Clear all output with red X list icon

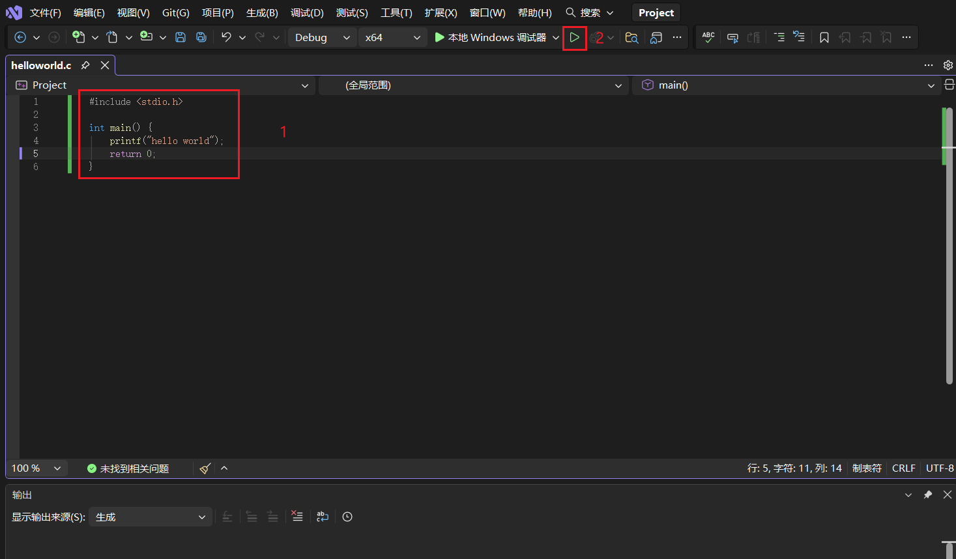click(x=297, y=517)
